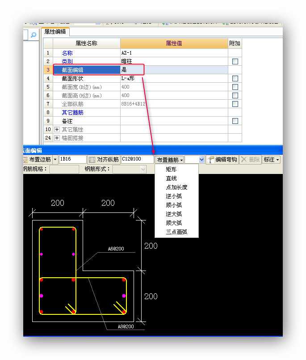The width and height of the screenshot is (306, 360).
Task: Click the 暗柱 category value cell
Action: tap(174, 61)
